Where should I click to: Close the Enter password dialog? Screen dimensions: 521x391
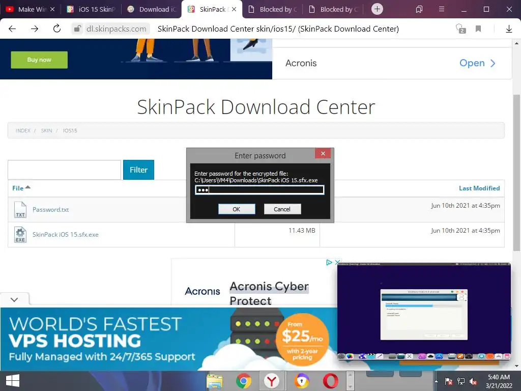323,153
